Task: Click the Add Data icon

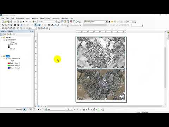Action: (33, 22)
